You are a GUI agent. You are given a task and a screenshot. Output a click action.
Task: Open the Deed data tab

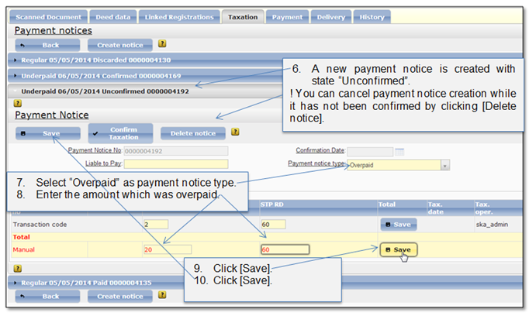click(113, 17)
